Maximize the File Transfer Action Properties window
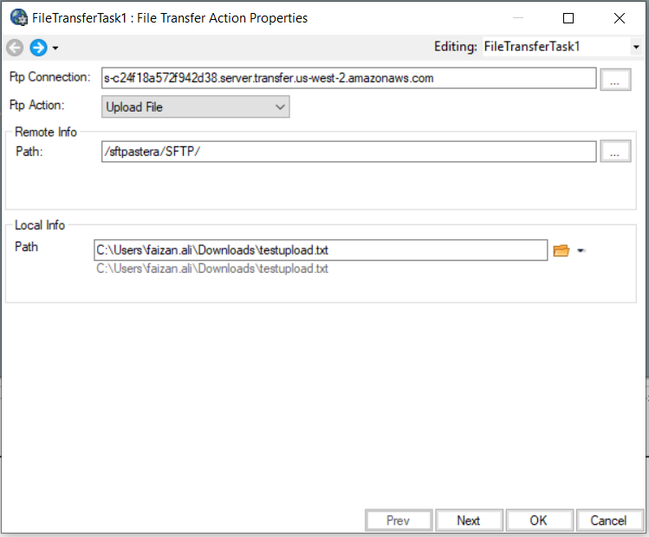 tap(568, 17)
